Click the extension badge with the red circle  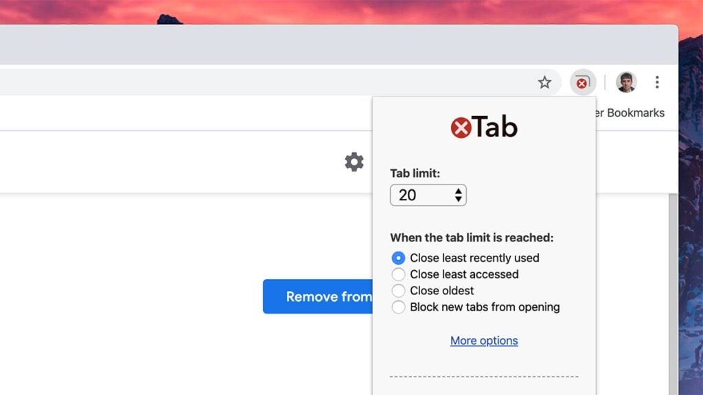click(x=581, y=82)
